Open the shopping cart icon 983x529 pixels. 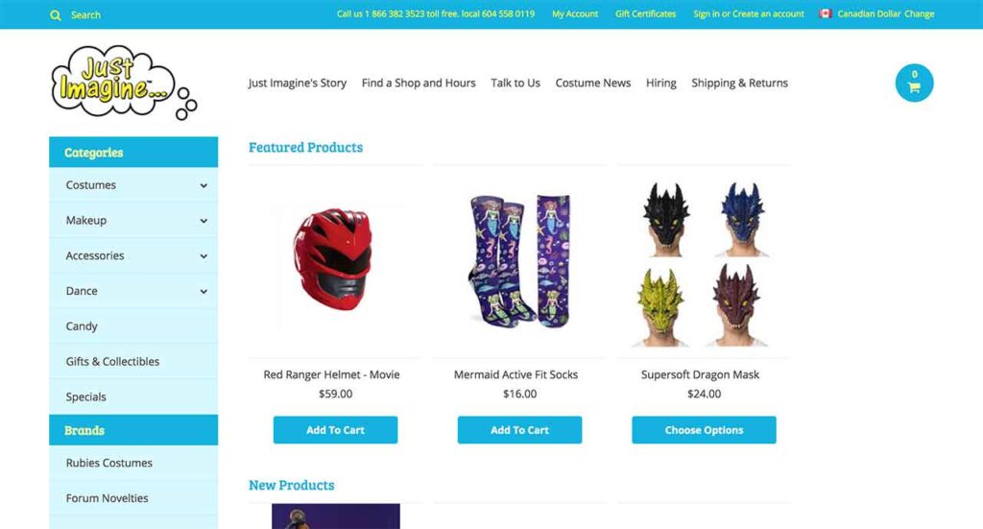914,83
